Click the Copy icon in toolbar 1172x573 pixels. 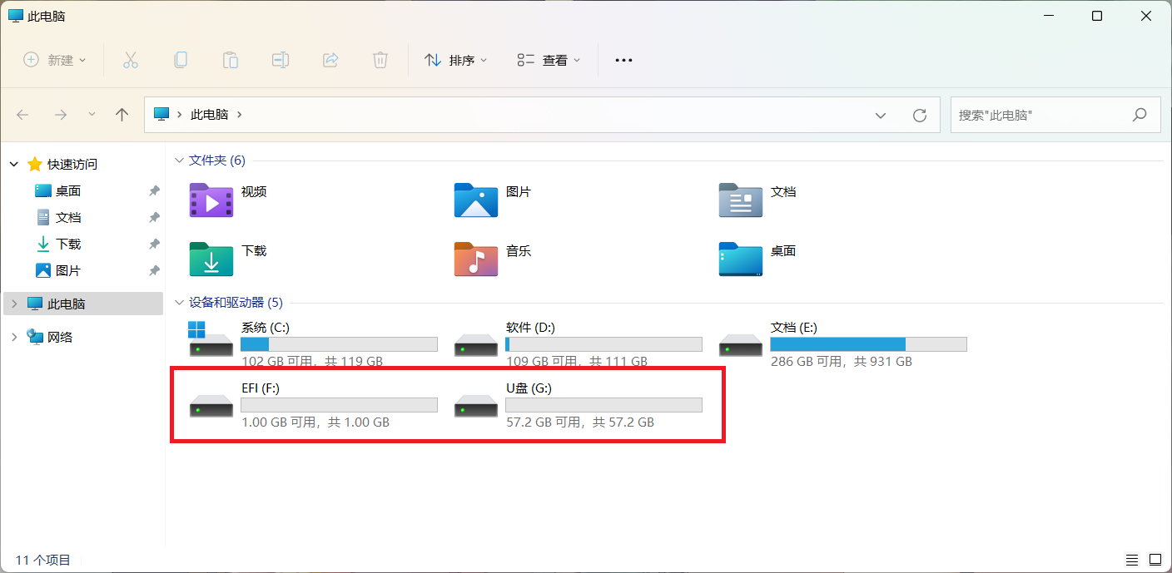pos(181,60)
